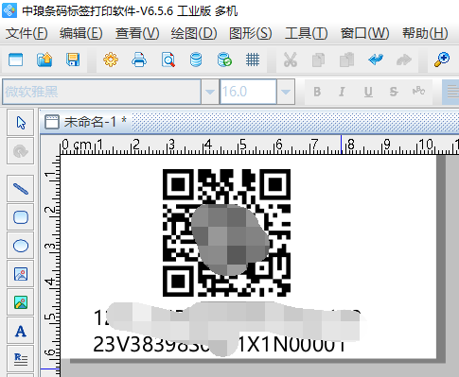The width and height of the screenshot is (459, 377).
Task: Click the character spacing ABC button
Action: click(418, 92)
